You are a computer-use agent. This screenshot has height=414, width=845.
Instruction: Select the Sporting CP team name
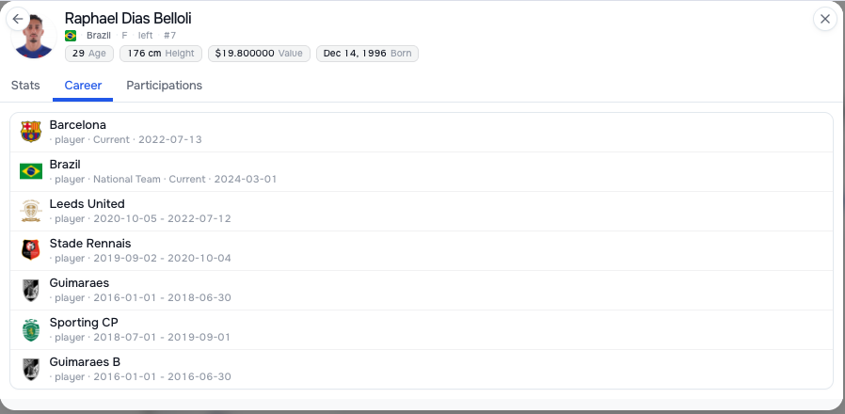[x=84, y=323]
